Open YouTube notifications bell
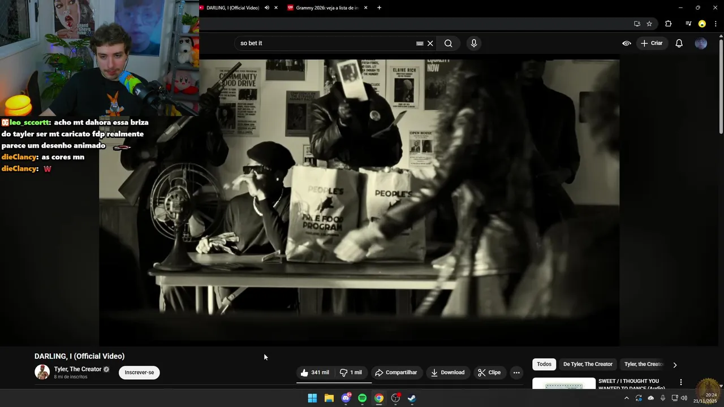Viewport: 724px width, 407px height. tap(679, 44)
